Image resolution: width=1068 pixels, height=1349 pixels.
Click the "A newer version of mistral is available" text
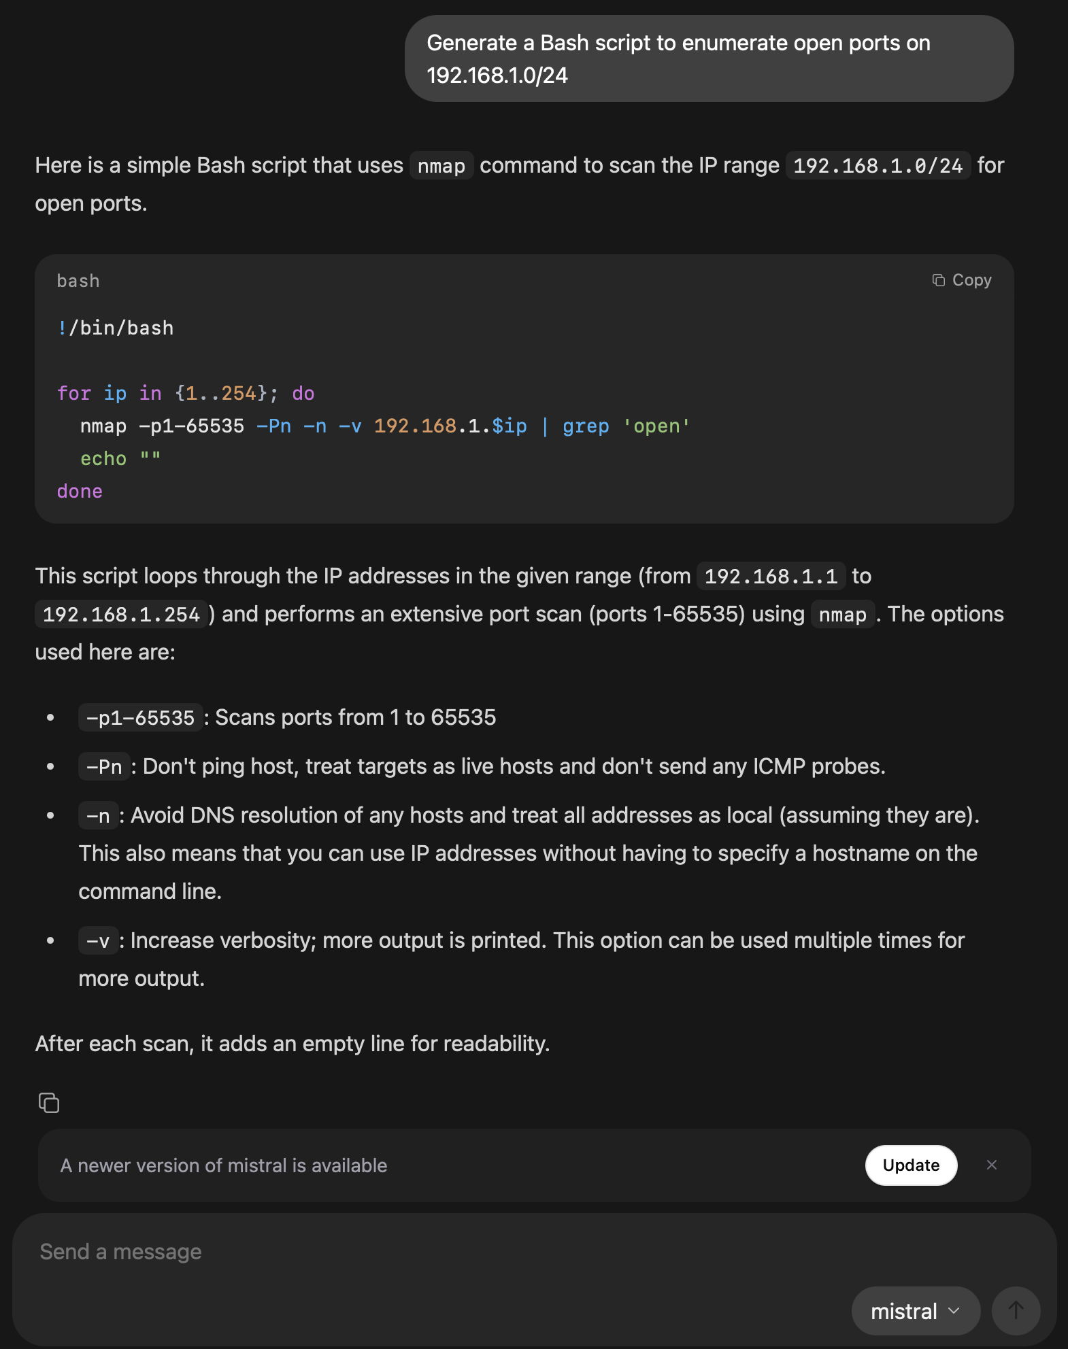(224, 1165)
